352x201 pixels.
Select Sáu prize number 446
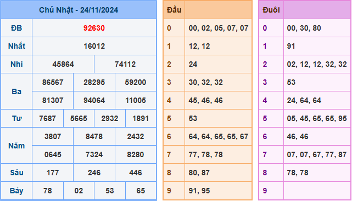(136, 173)
